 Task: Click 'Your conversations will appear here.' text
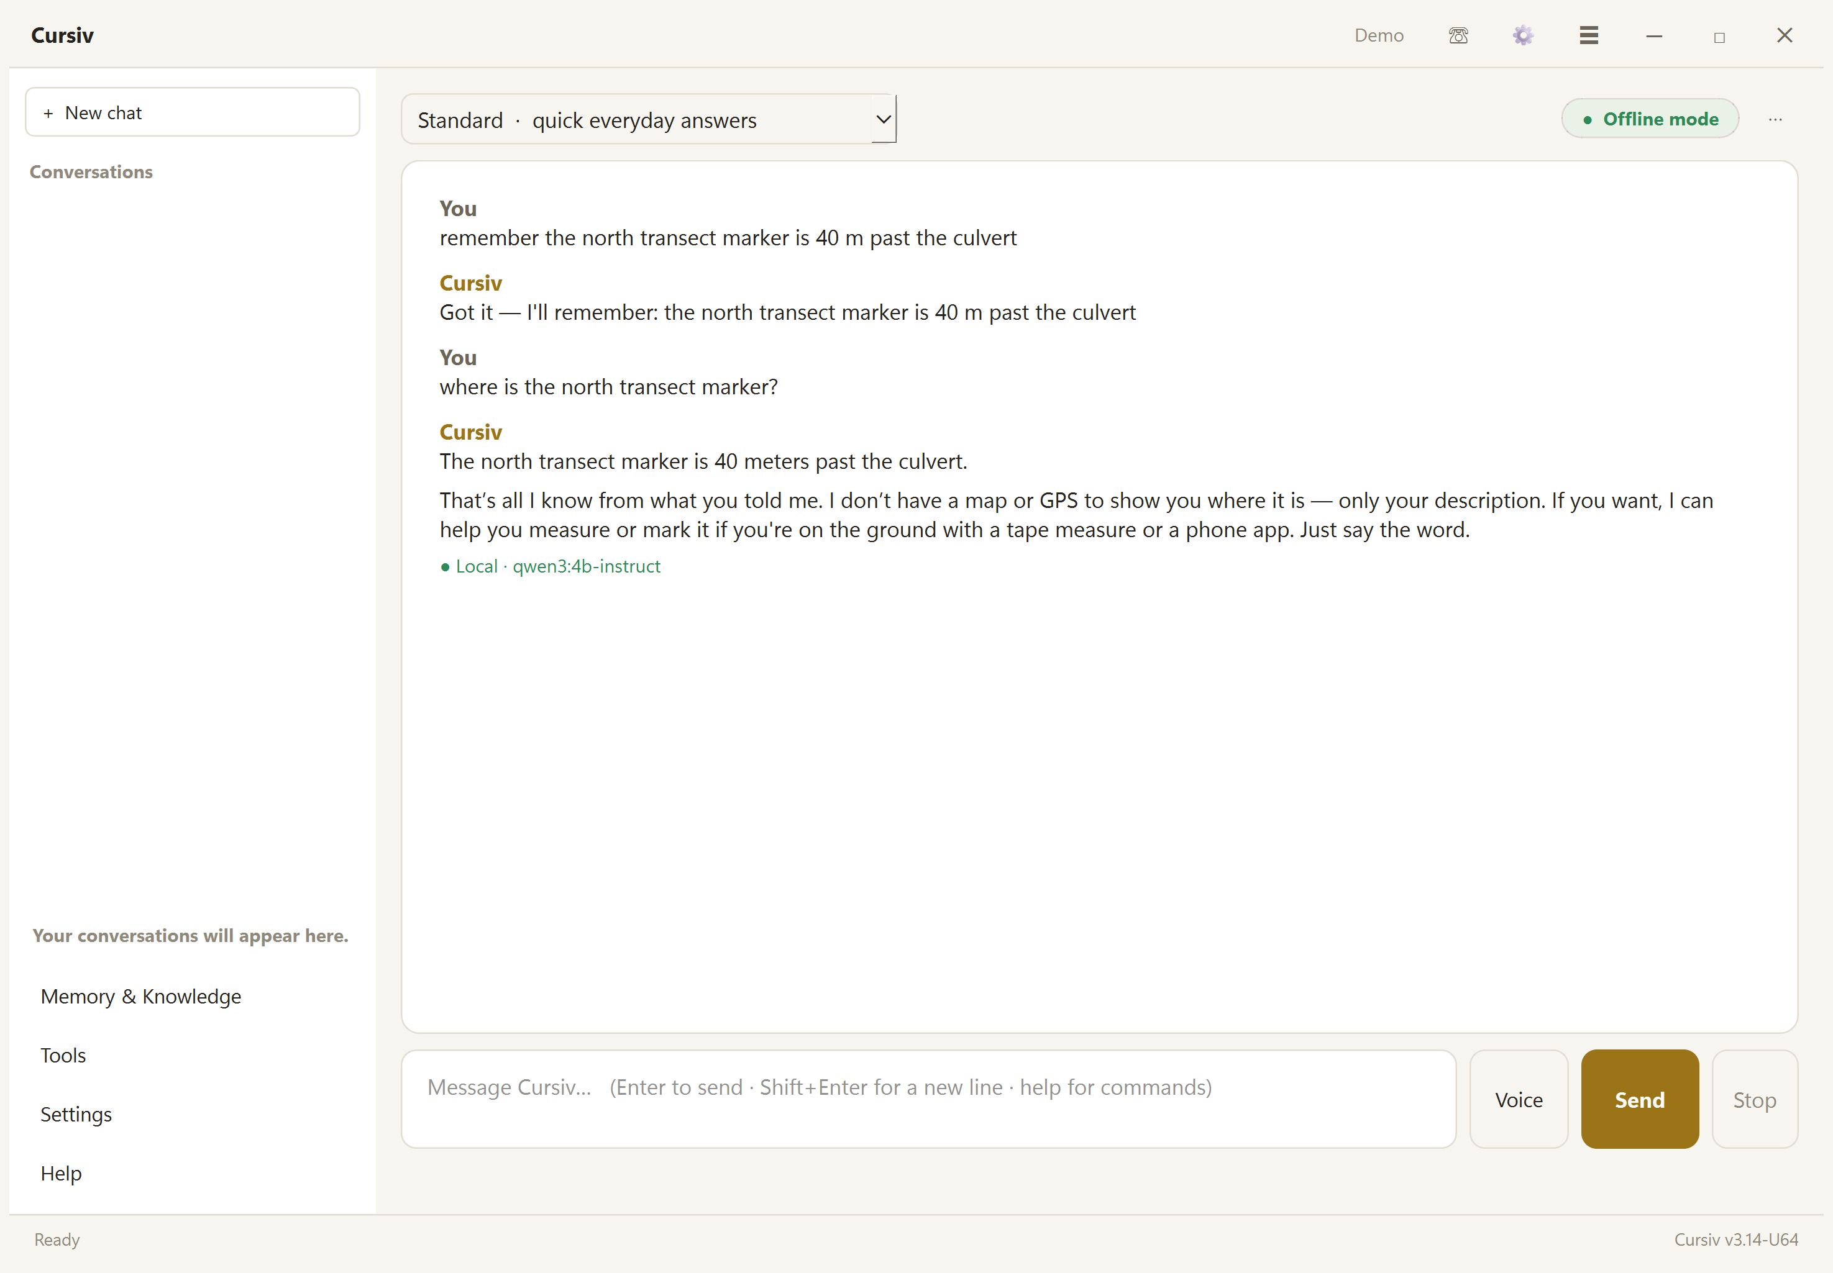click(x=190, y=936)
